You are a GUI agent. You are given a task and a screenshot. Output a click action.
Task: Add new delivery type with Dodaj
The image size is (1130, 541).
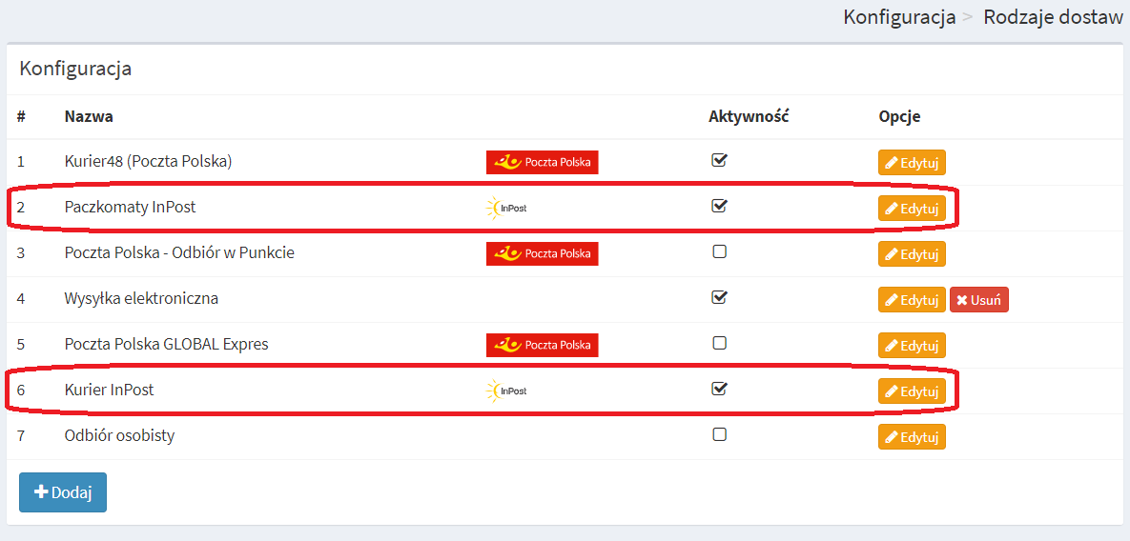coord(63,492)
